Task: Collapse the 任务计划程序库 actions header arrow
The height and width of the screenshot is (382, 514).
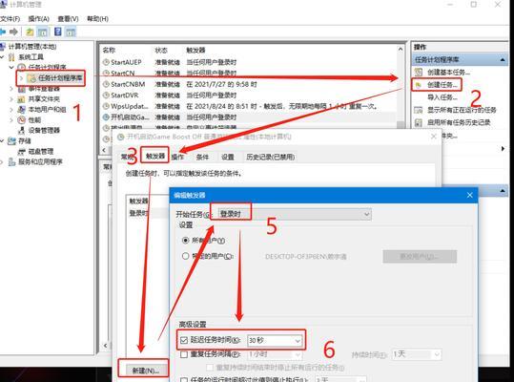Action: (x=503, y=60)
